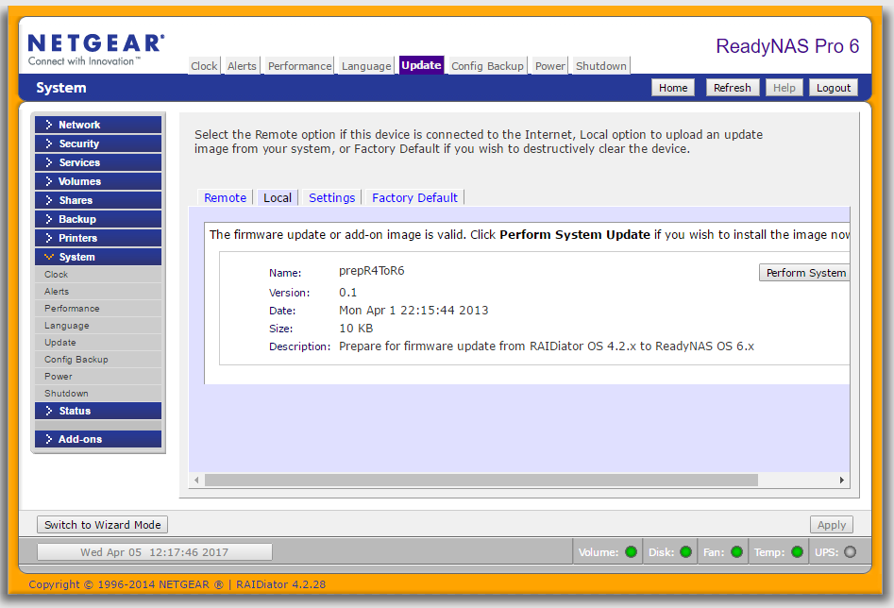The width and height of the screenshot is (894, 608).
Task: Click the Logout button
Action: pos(833,88)
